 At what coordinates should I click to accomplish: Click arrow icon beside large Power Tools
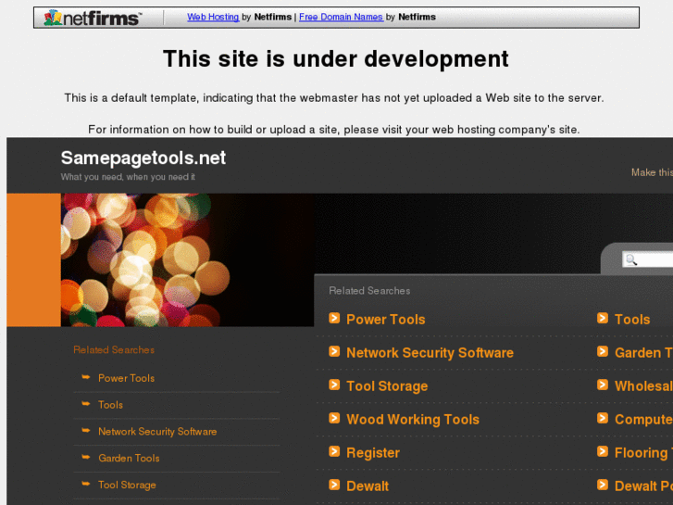click(334, 318)
